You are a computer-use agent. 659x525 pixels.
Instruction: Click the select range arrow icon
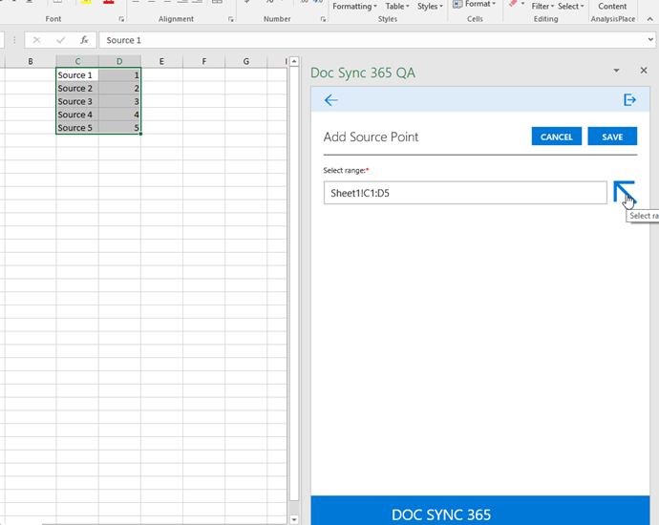[x=624, y=193]
